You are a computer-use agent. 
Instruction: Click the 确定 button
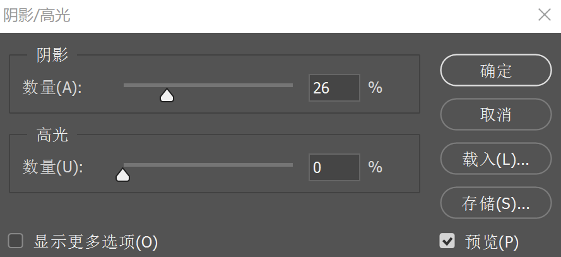(495, 71)
